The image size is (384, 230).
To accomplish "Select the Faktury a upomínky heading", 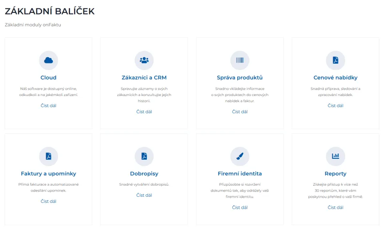I will point(48,174).
